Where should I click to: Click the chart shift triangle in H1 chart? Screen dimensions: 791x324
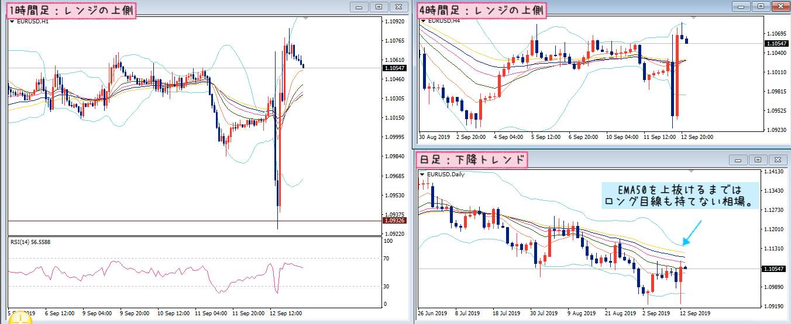pyautogui.click(x=305, y=19)
